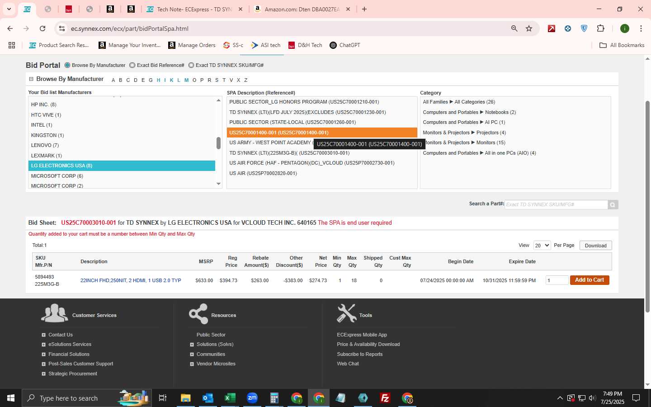Click the Download button

pyautogui.click(x=595, y=246)
